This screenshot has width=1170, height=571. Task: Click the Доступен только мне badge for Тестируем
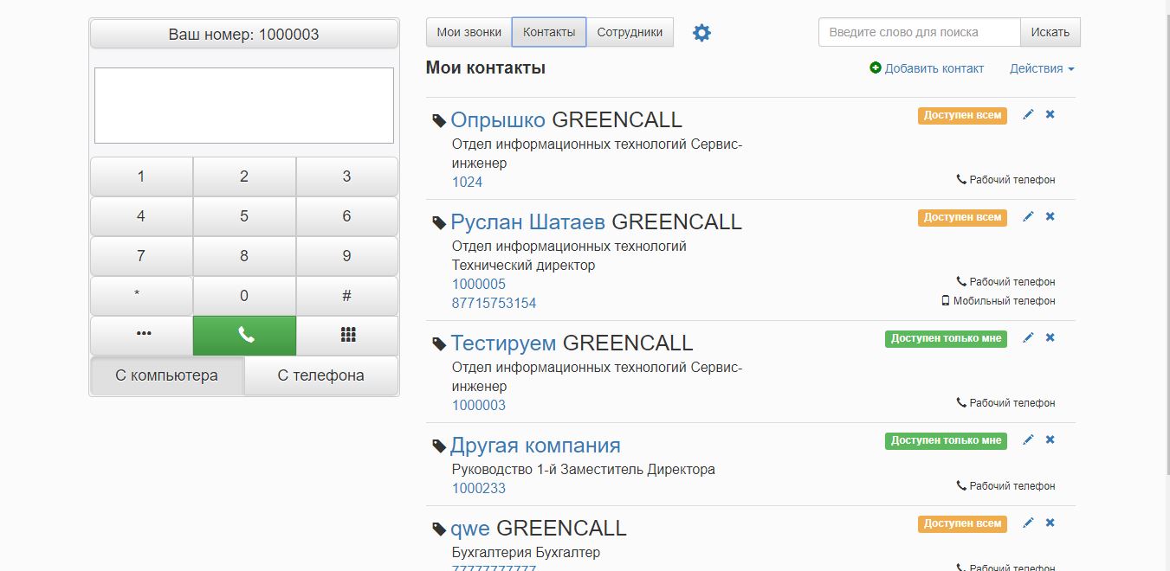946,338
